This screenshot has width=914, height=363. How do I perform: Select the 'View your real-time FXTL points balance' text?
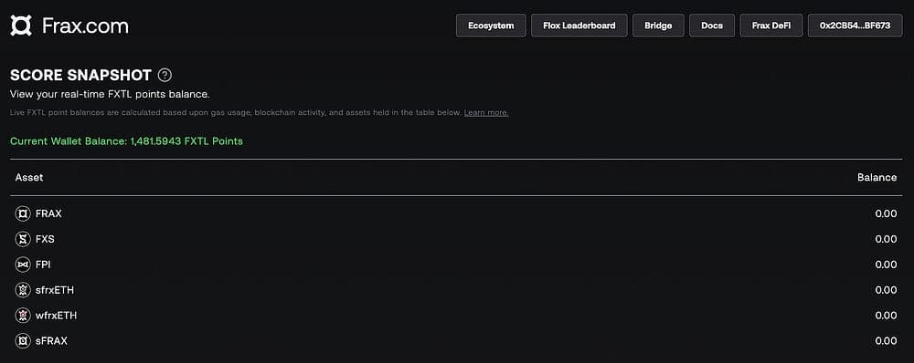click(110, 94)
